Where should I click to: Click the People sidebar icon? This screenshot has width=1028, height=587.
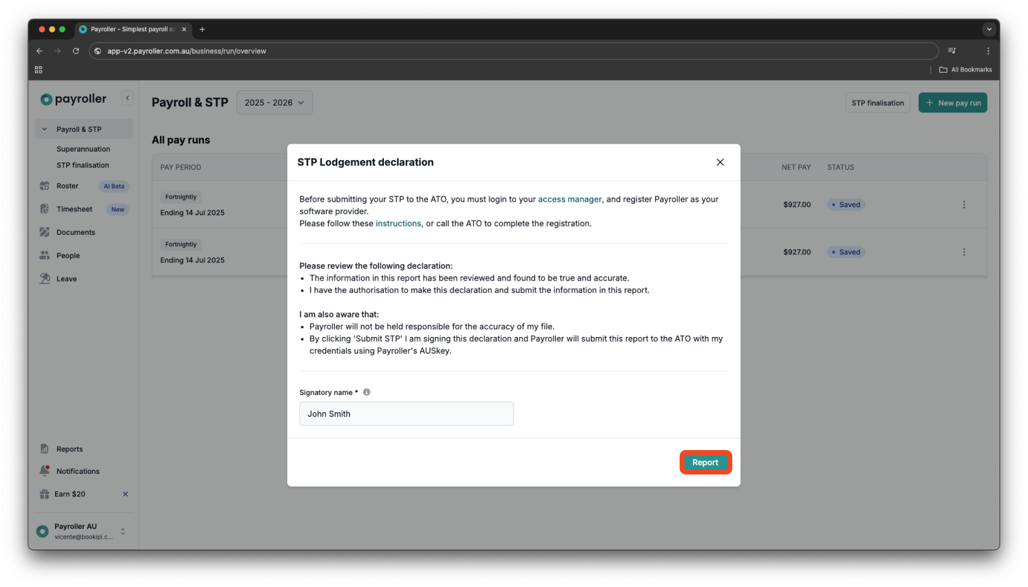coord(45,255)
